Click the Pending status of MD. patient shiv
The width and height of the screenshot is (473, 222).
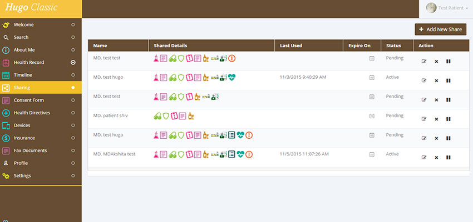395,116
